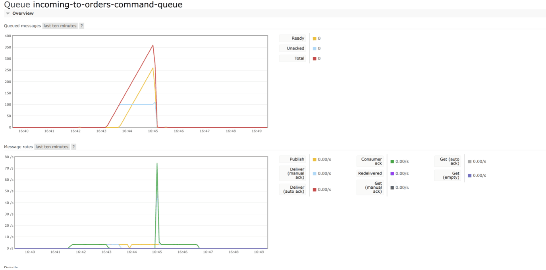
Task: Open Queued messages 'last ten minutes' range selector
Action: tap(60, 26)
